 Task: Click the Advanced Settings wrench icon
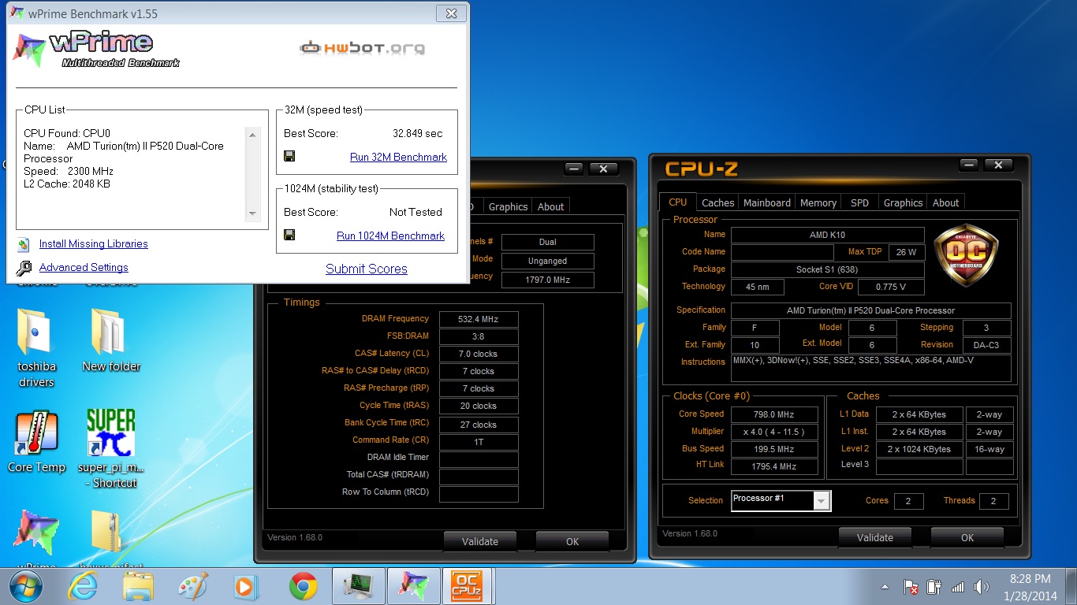click(x=24, y=268)
